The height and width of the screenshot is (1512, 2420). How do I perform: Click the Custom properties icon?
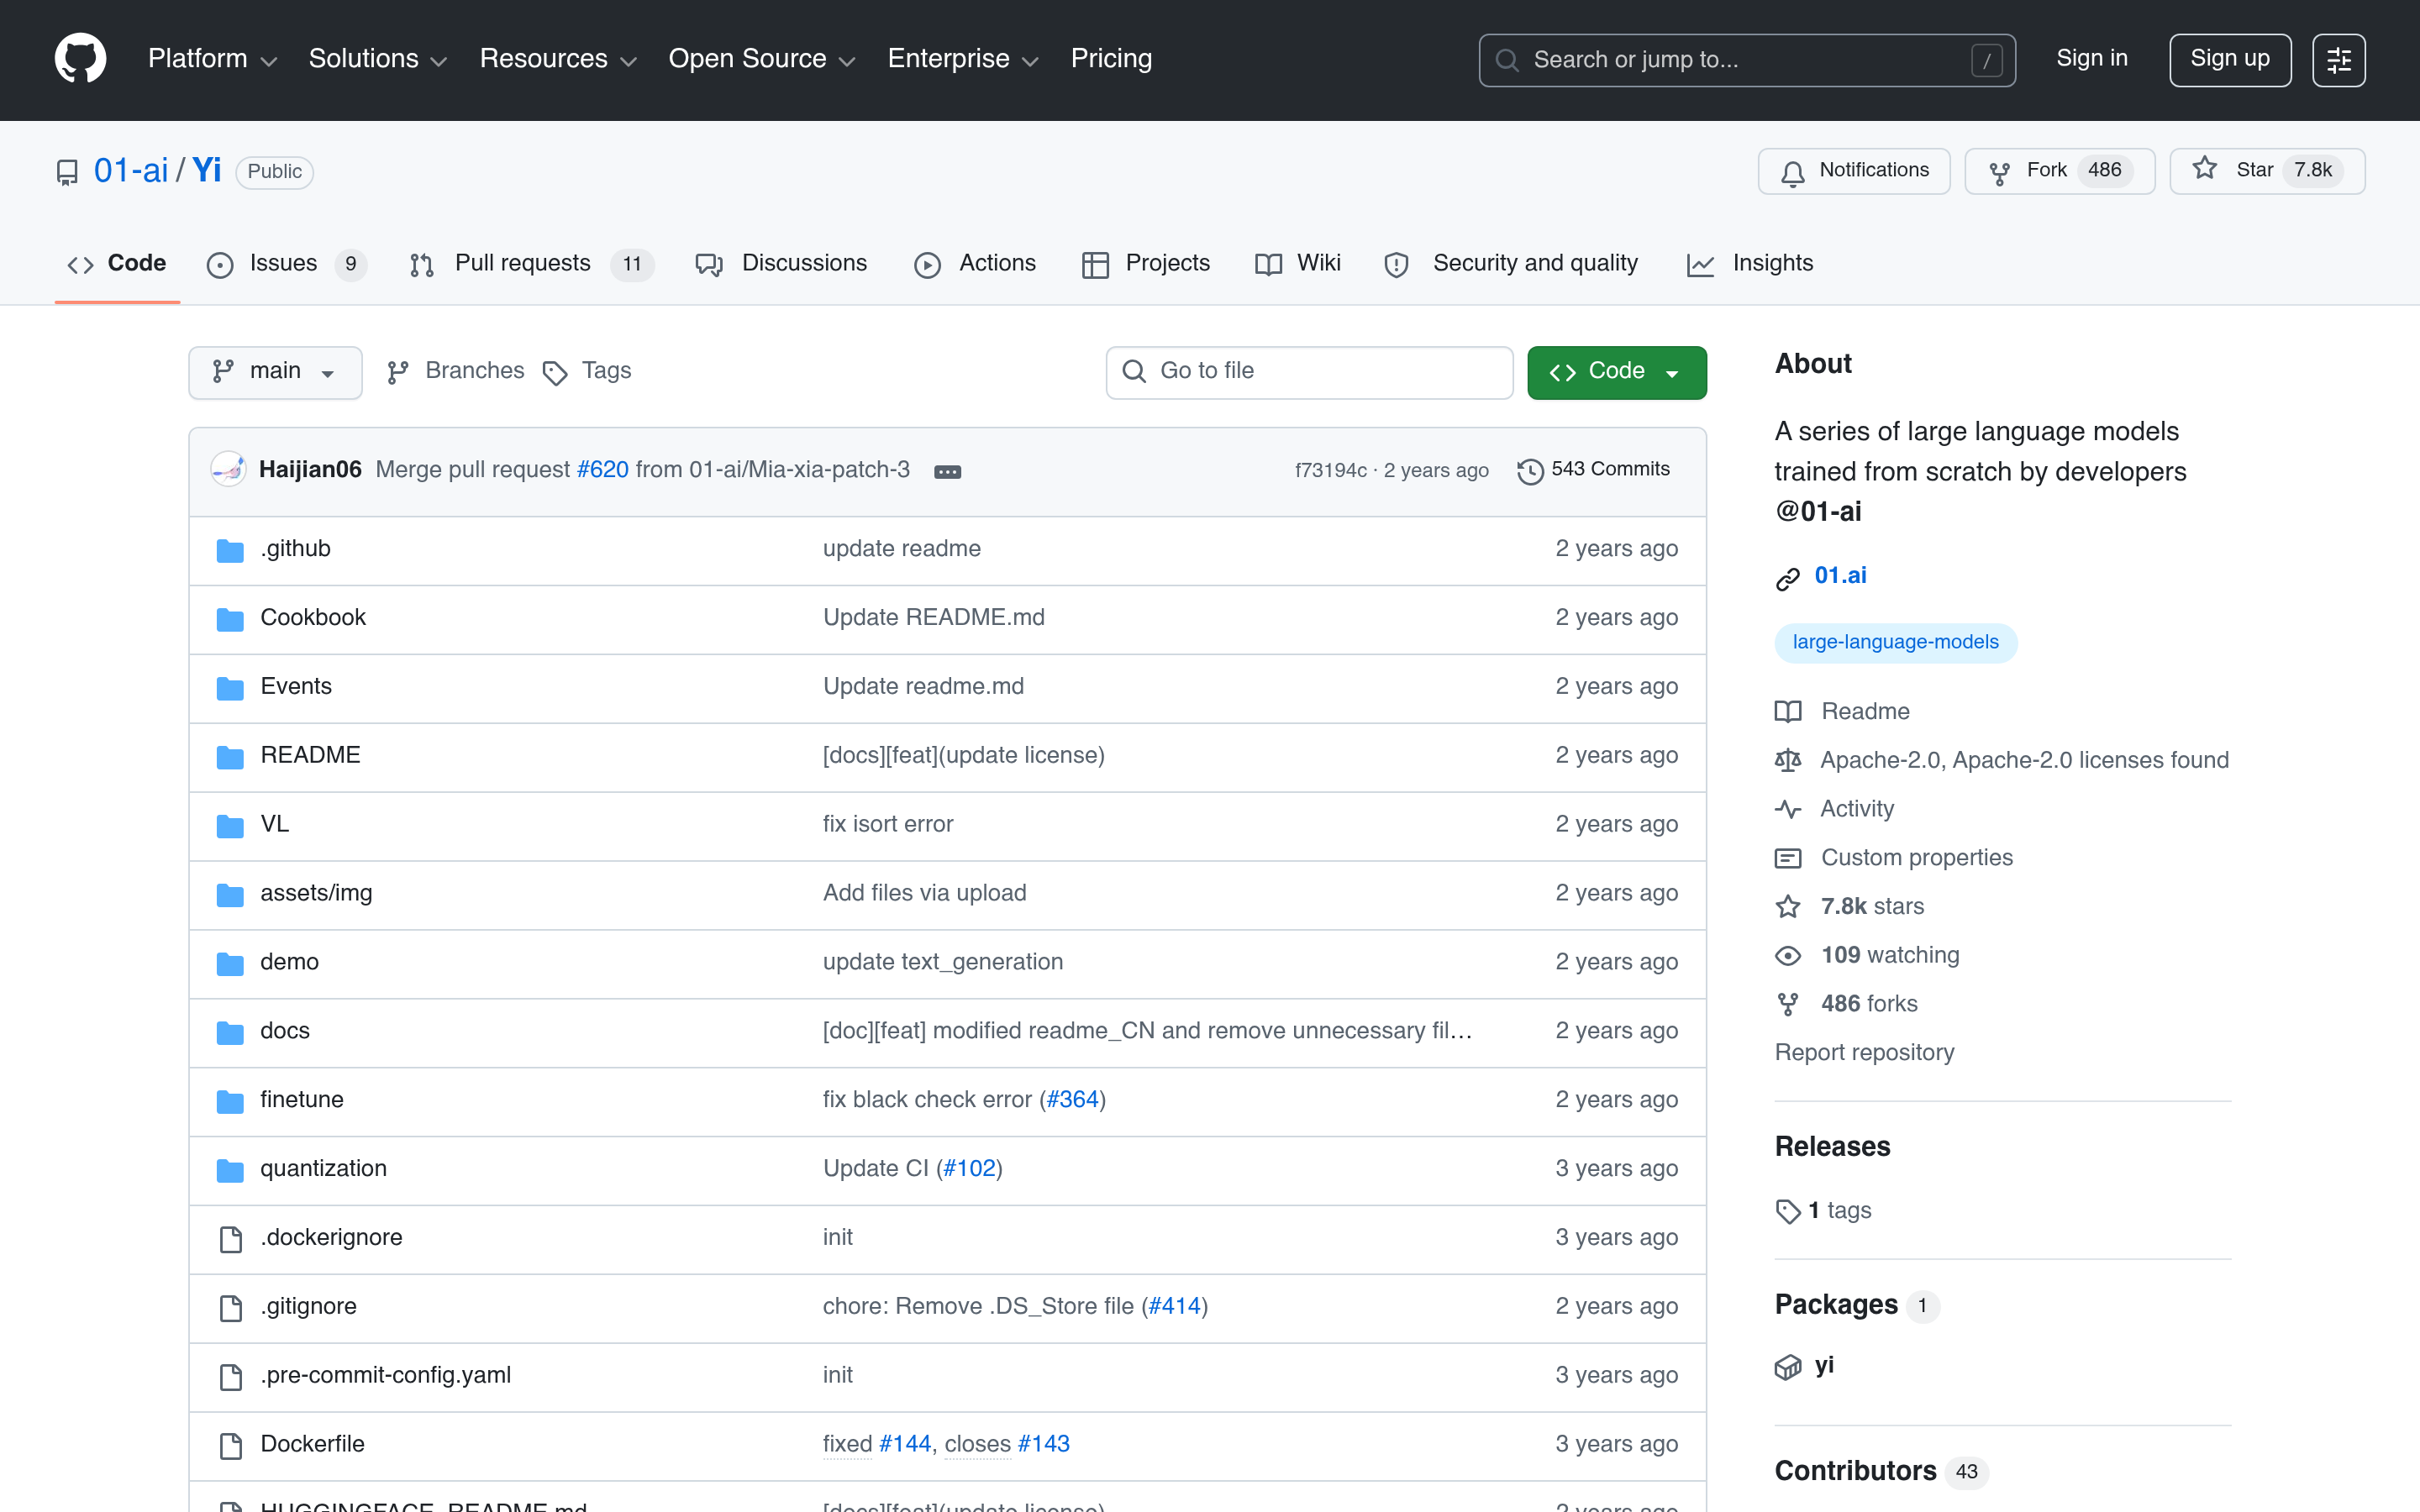coord(1788,859)
